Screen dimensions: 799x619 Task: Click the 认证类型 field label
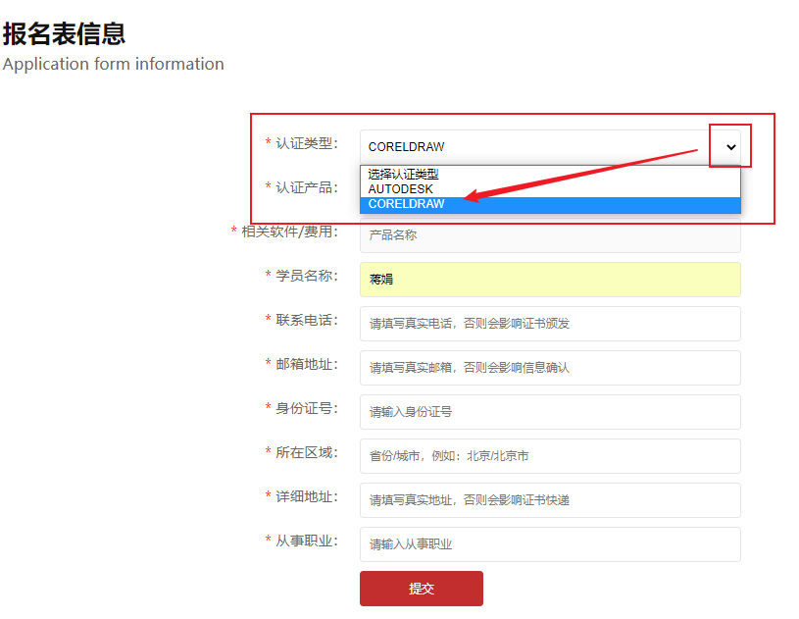coord(307,143)
